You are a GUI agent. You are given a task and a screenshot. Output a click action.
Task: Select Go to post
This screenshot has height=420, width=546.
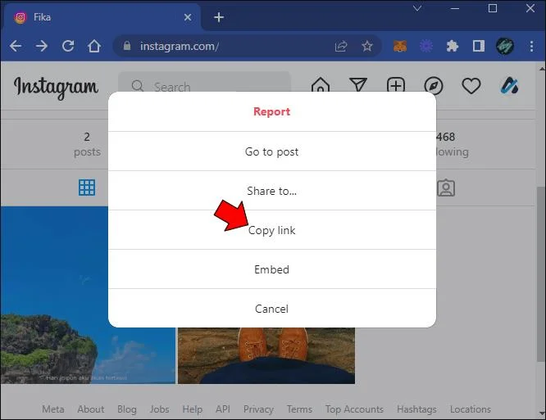[x=272, y=151]
